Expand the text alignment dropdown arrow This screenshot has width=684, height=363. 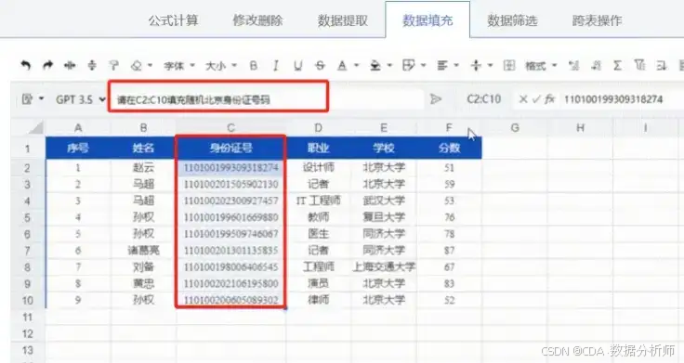click(x=456, y=66)
